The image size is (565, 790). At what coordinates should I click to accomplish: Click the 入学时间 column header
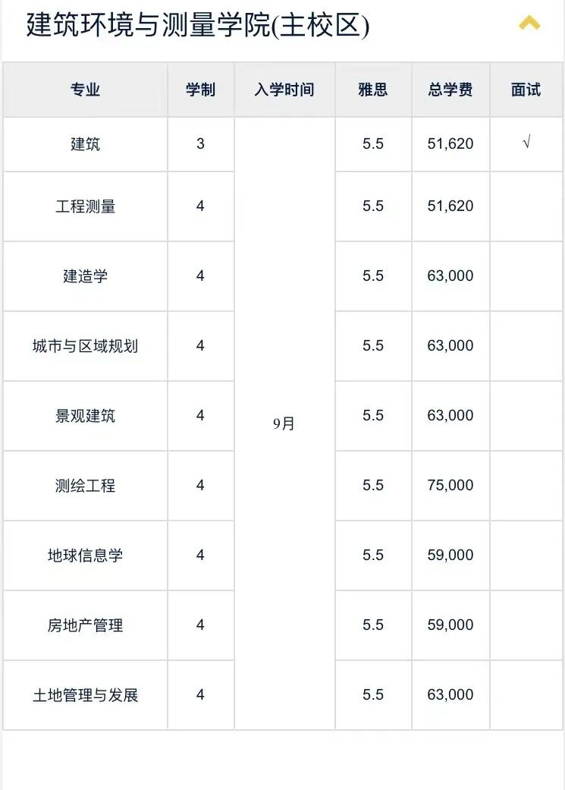point(284,90)
